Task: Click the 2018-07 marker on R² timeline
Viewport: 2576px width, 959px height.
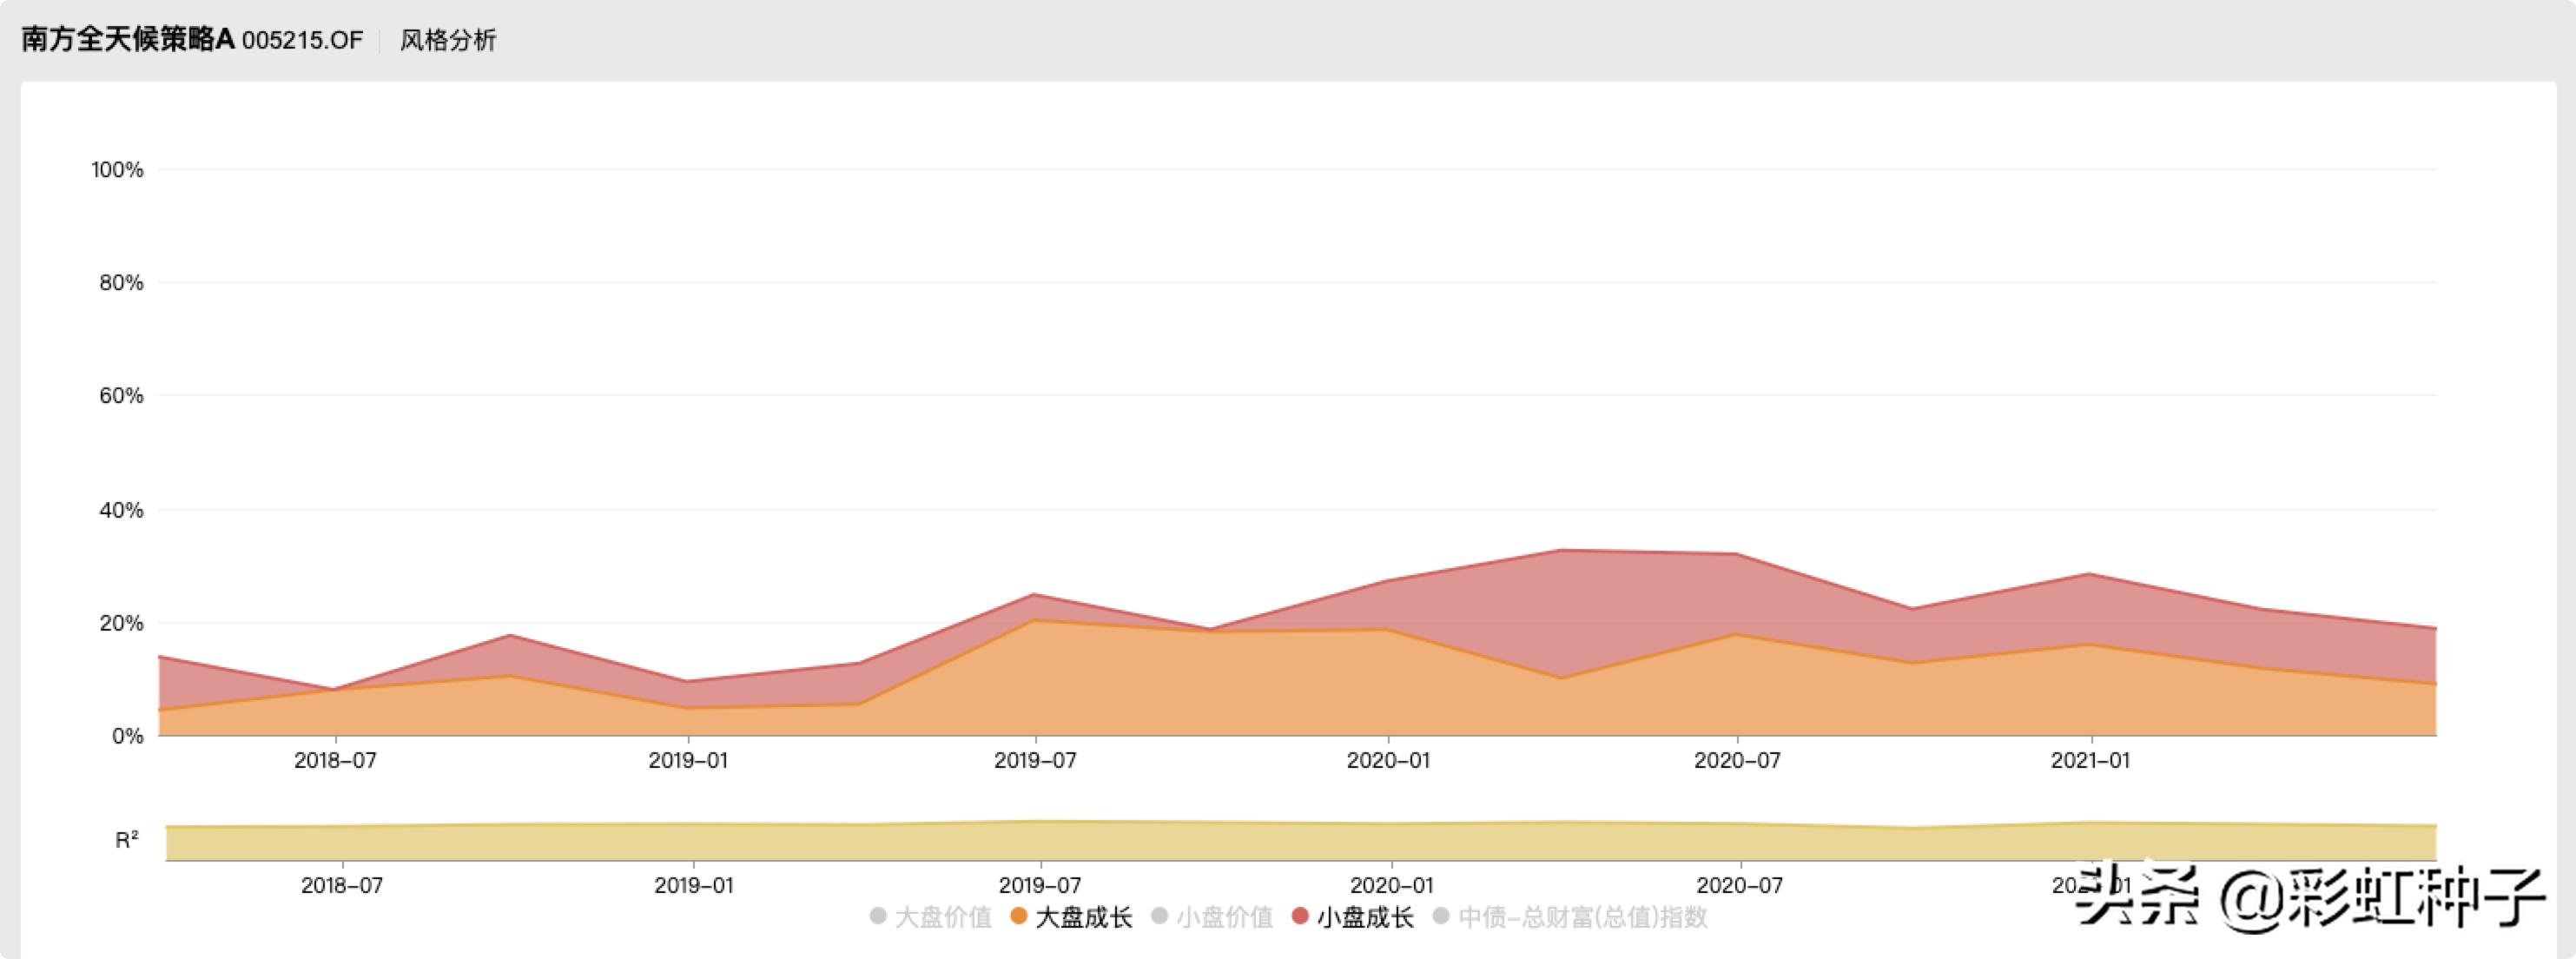Action: (x=342, y=885)
